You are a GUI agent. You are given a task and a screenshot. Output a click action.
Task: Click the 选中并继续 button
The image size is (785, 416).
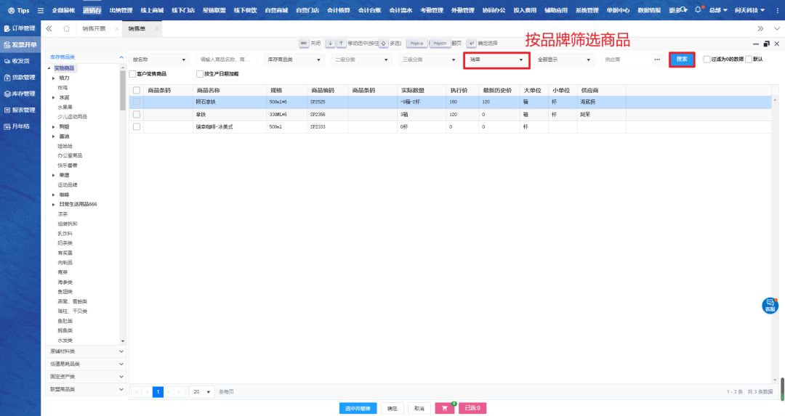358,408
